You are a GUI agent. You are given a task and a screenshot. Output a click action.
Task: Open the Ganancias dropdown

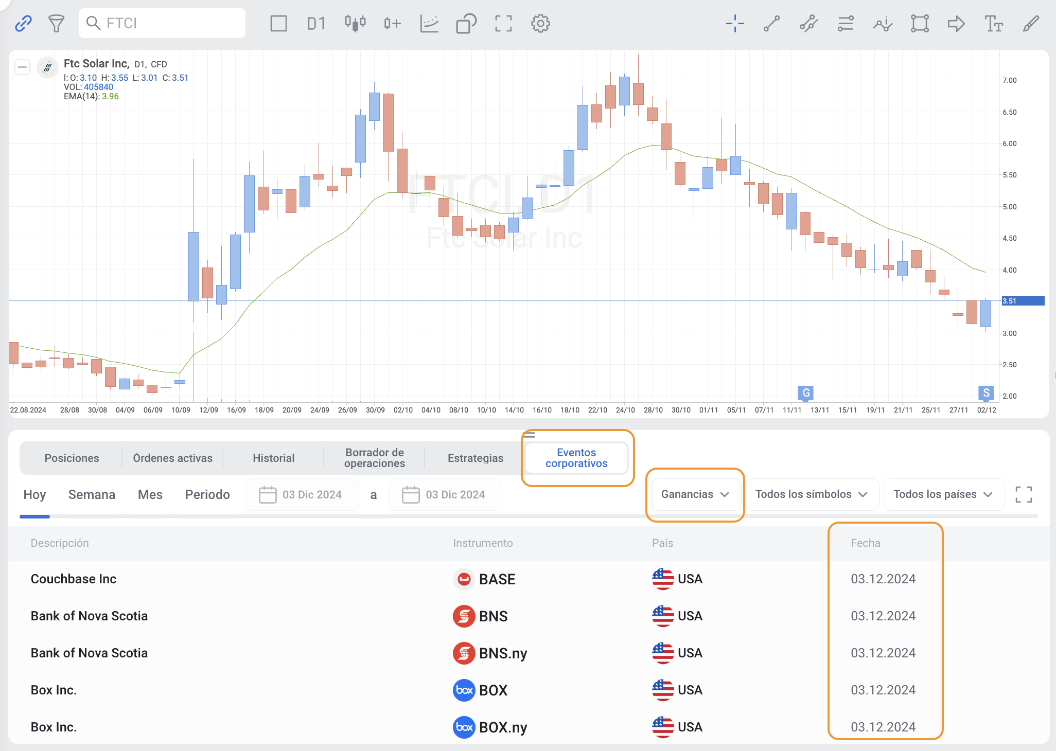695,494
